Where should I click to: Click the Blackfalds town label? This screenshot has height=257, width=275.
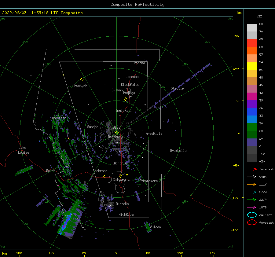(x=130, y=85)
